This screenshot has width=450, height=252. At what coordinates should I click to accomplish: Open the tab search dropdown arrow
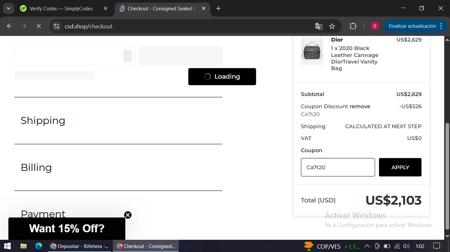click(8, 8)
